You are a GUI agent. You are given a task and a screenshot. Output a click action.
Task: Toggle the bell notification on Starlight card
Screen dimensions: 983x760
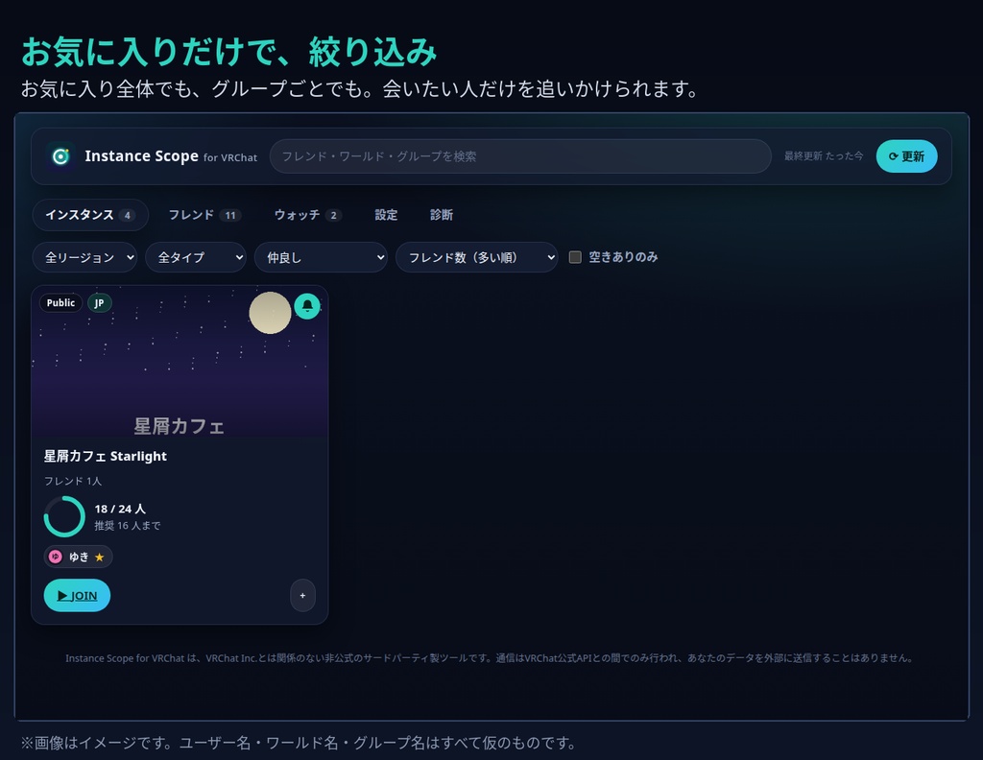307,306
